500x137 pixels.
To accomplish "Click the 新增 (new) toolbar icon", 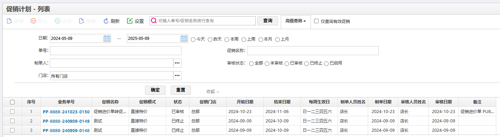I will click(10, 21).
